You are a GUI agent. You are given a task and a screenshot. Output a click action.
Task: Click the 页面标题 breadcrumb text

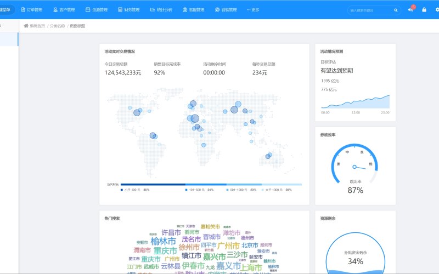tap(77, 26)
